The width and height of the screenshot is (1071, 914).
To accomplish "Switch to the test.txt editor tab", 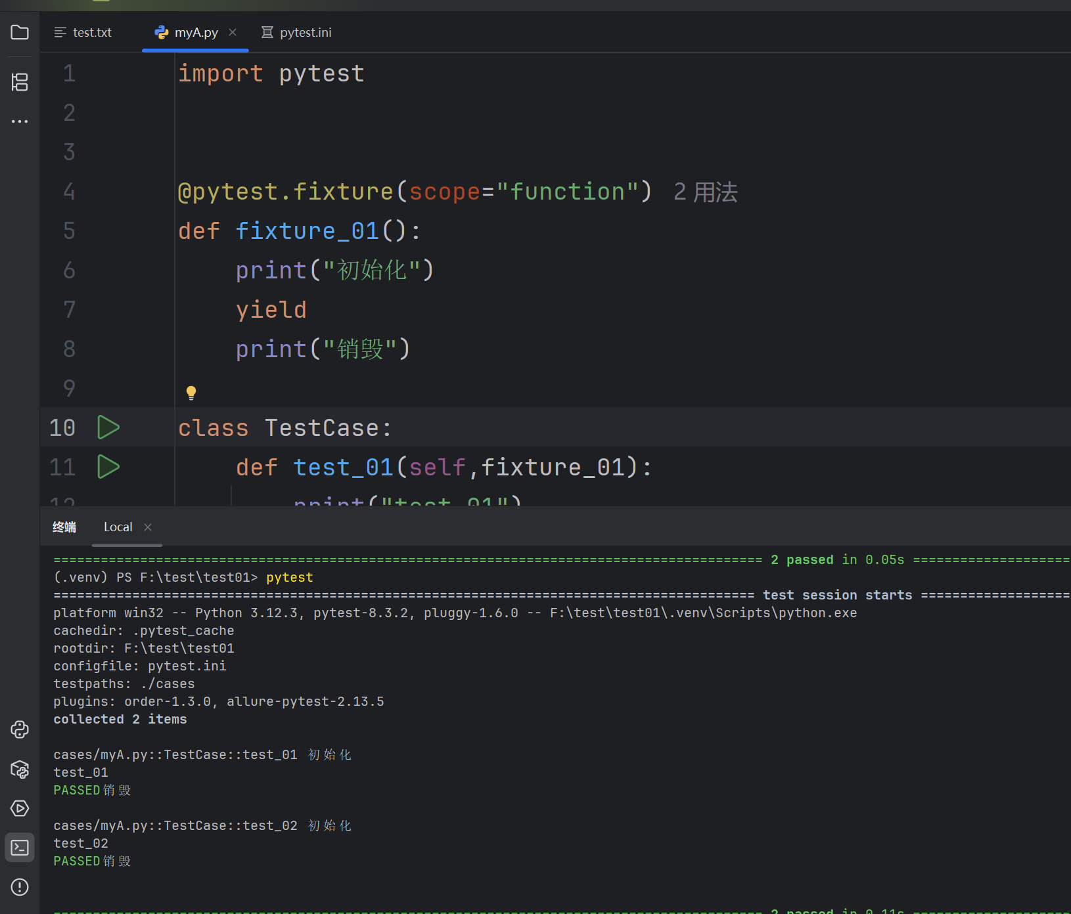I will tap(83, 32).
